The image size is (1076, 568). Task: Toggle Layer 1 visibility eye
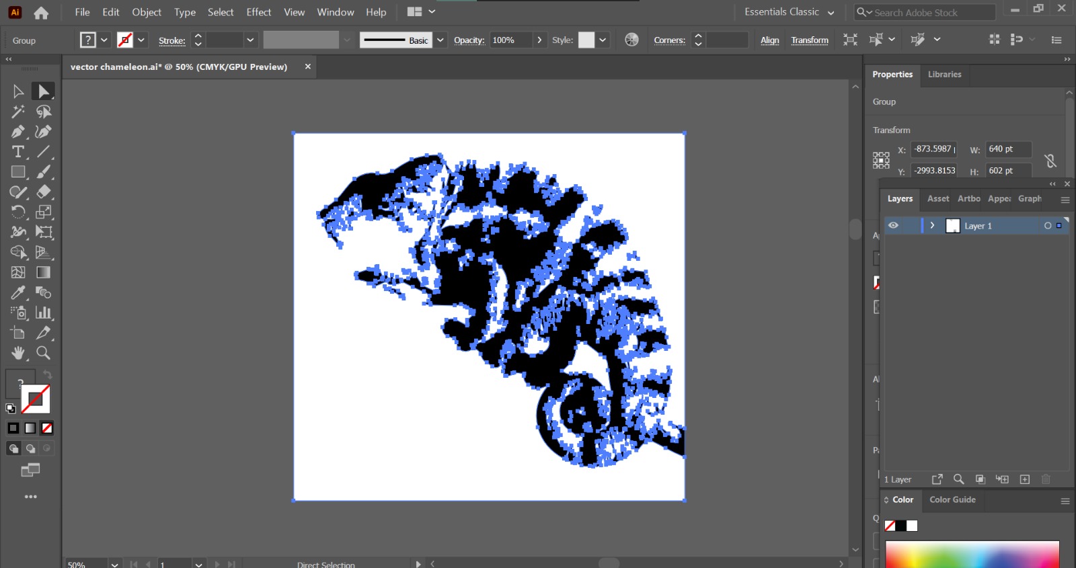893,225
